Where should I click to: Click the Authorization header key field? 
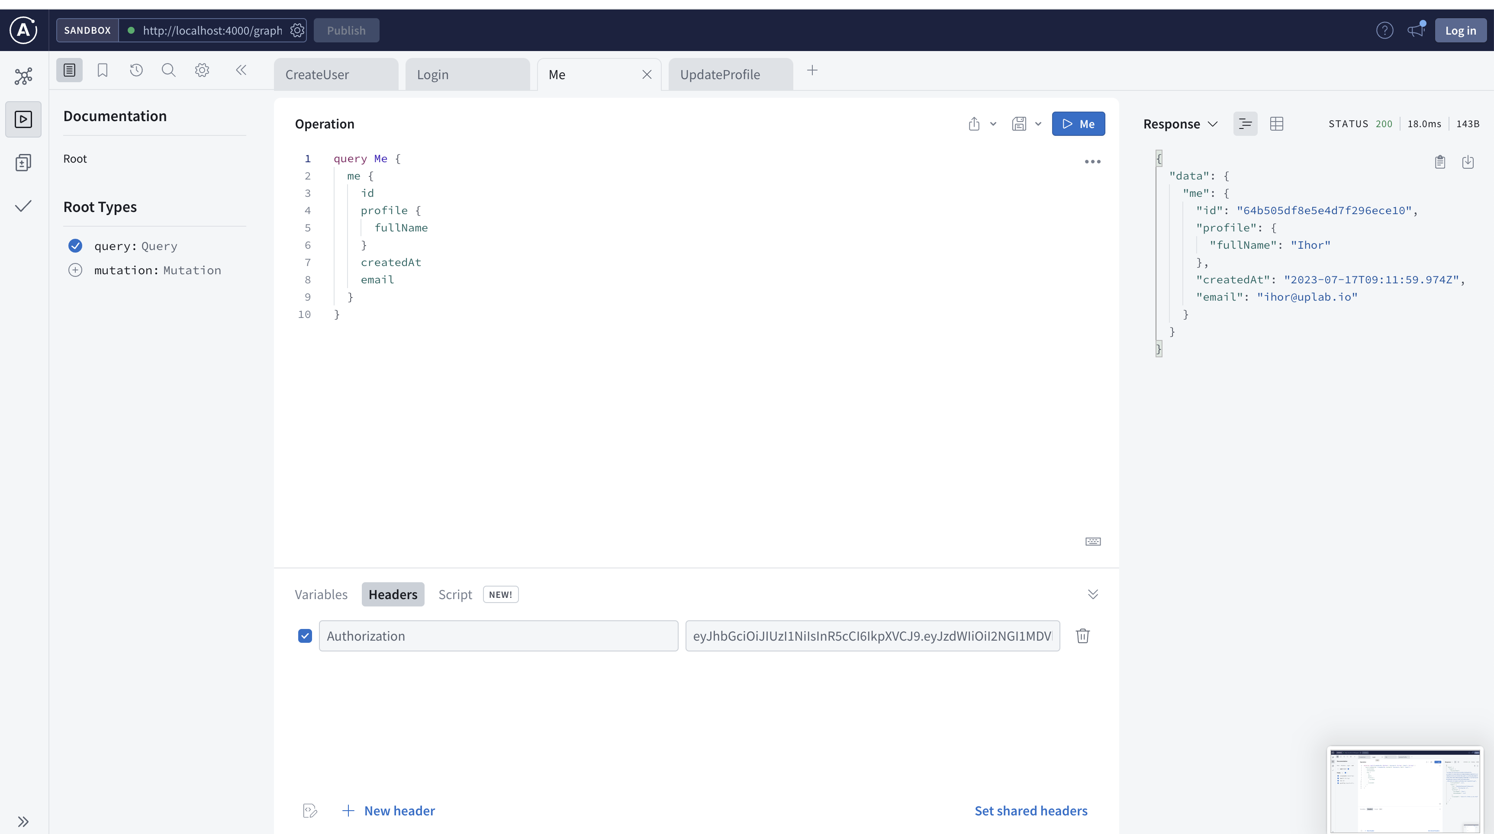coord(498,636)
